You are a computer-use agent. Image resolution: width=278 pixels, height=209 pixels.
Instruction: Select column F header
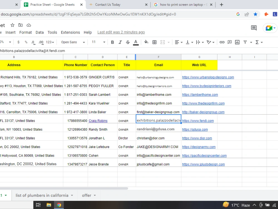[158, 57]
